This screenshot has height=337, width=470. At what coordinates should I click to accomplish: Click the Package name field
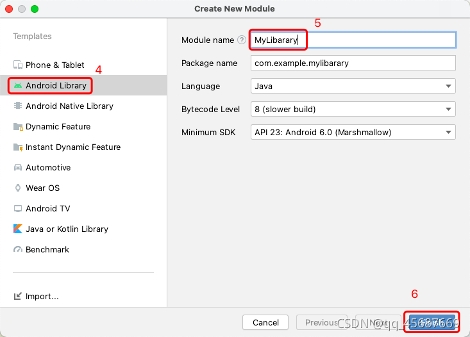353,63
